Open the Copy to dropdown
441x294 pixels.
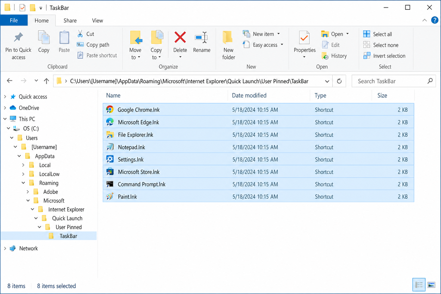160,57
